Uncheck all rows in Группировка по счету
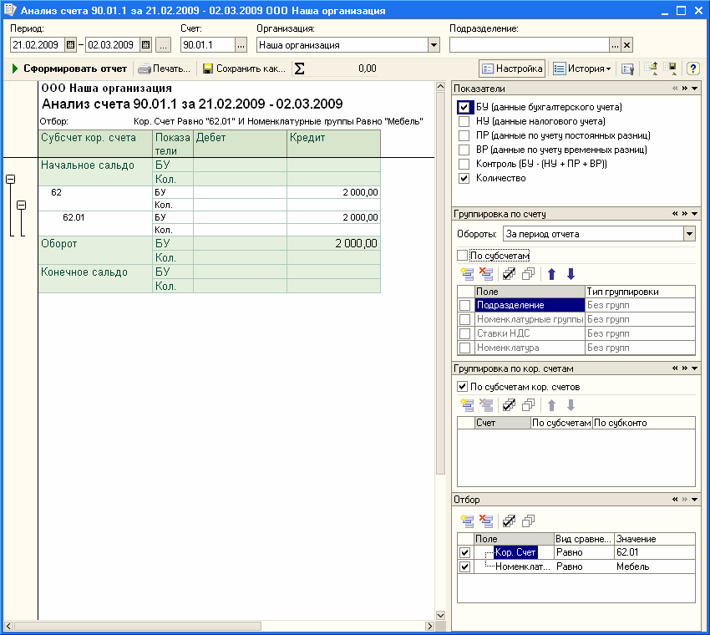Image resolution: width=710 pixels, height=635 pixels. point(529,273)
